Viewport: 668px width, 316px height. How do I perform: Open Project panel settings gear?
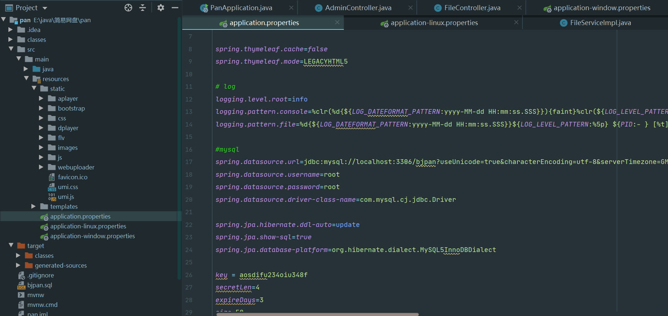[x=161, y=8]
